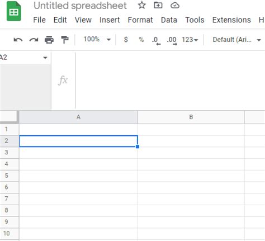265x241 pixels.
Task: Decrease decimal places button
Action: tap(156, 40)
